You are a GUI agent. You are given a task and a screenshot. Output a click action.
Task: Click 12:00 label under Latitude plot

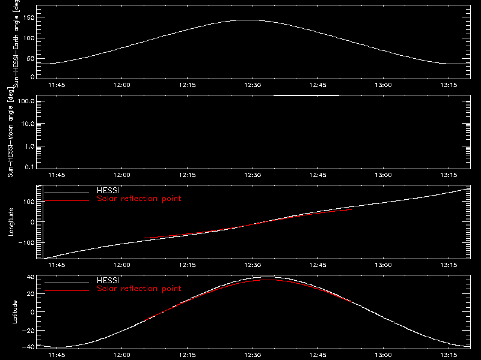click(122, 355)
